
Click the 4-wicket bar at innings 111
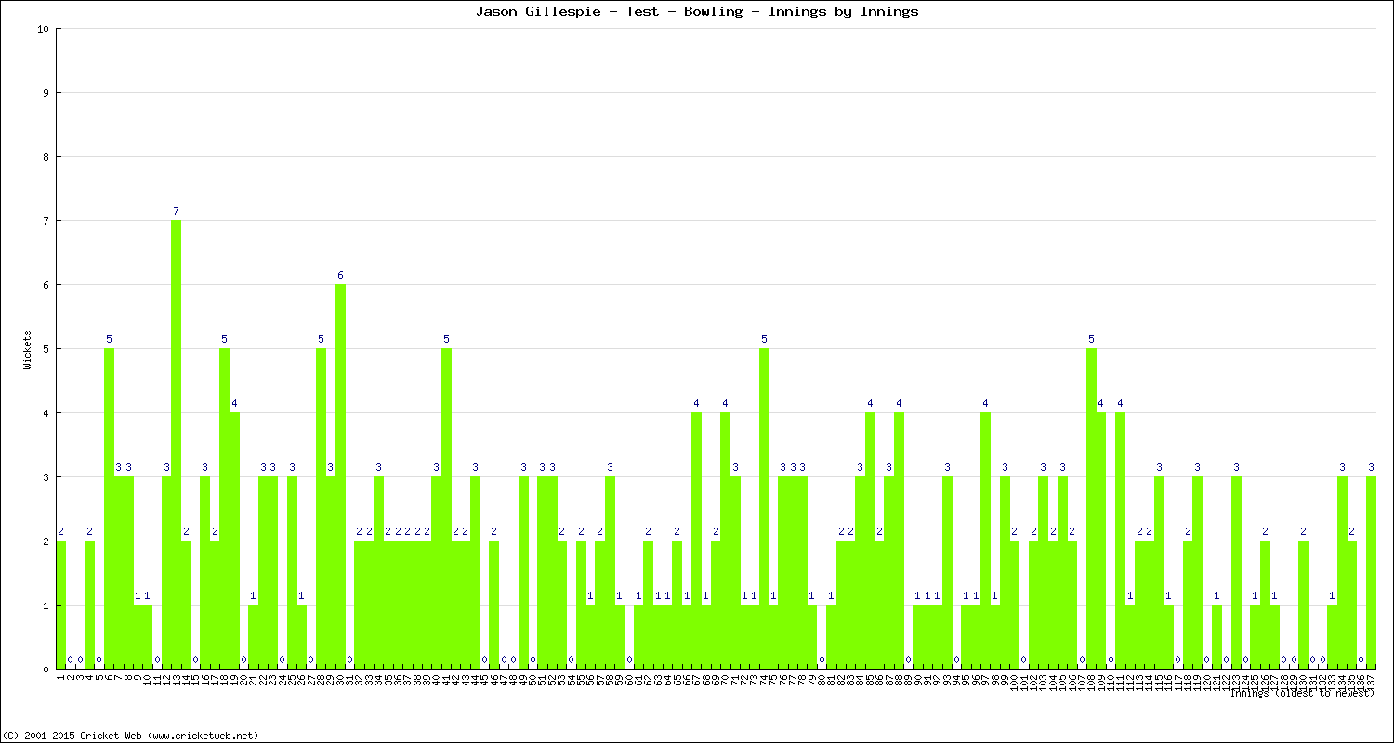[1120, 541]
